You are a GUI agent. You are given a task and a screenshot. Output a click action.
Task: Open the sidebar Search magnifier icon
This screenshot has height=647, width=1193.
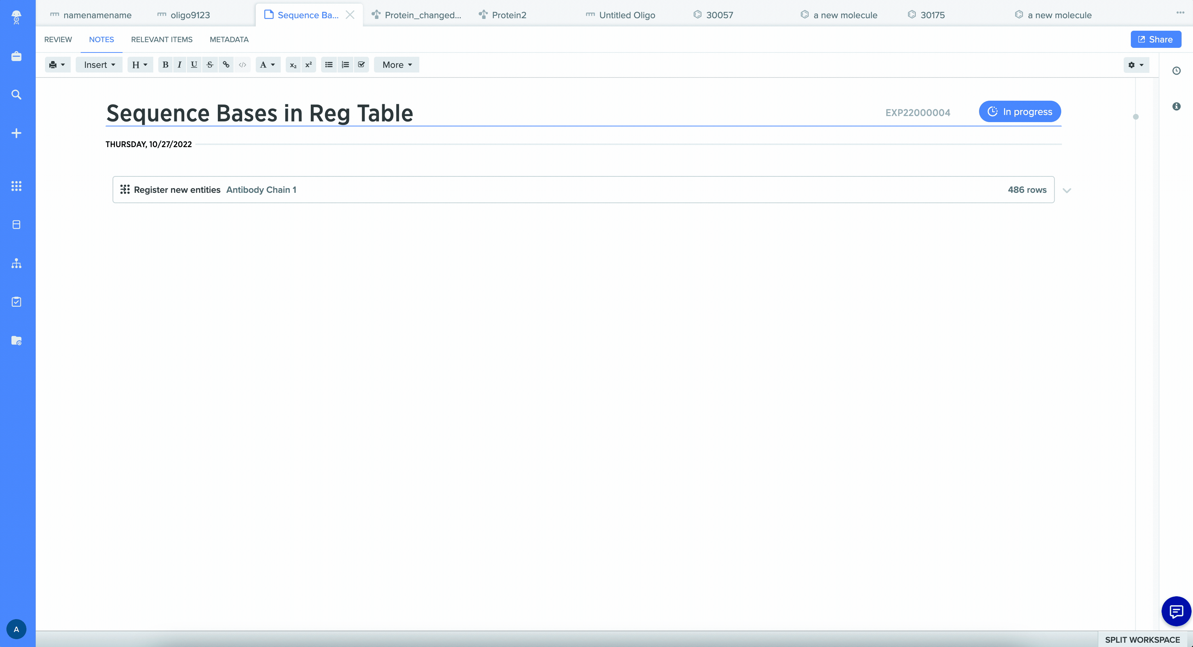click(x=16, y=94)
